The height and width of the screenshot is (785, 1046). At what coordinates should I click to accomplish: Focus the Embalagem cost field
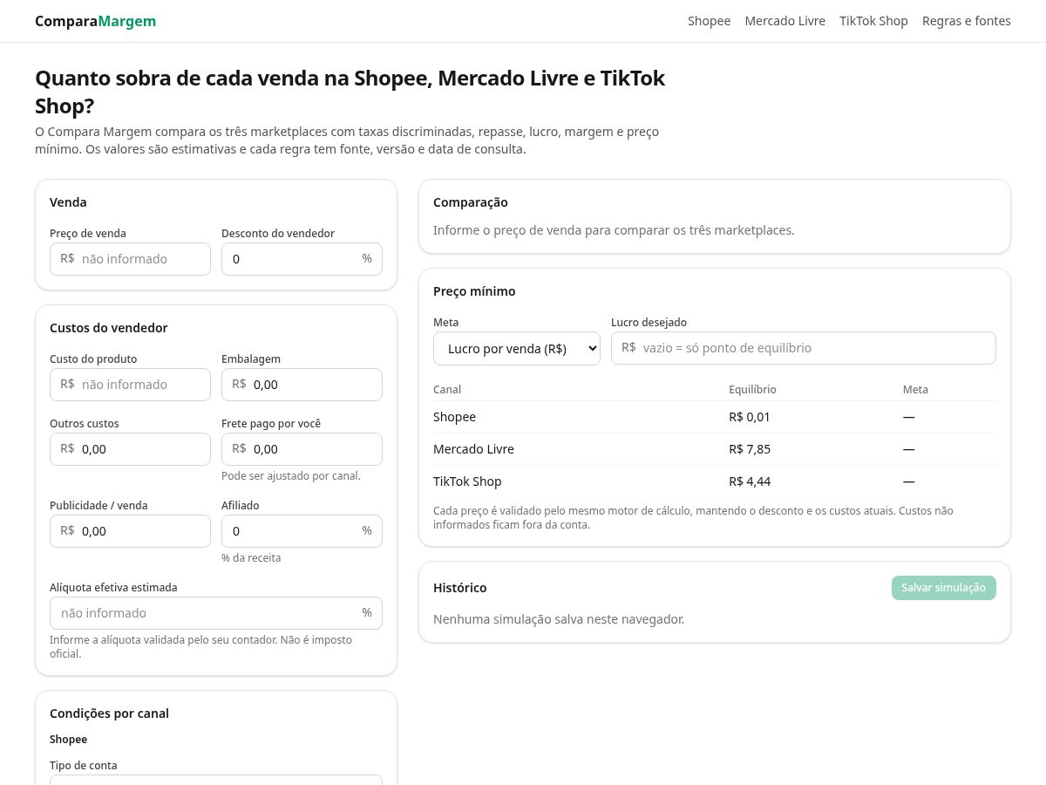pyautogui.click(x=302, y=385)
